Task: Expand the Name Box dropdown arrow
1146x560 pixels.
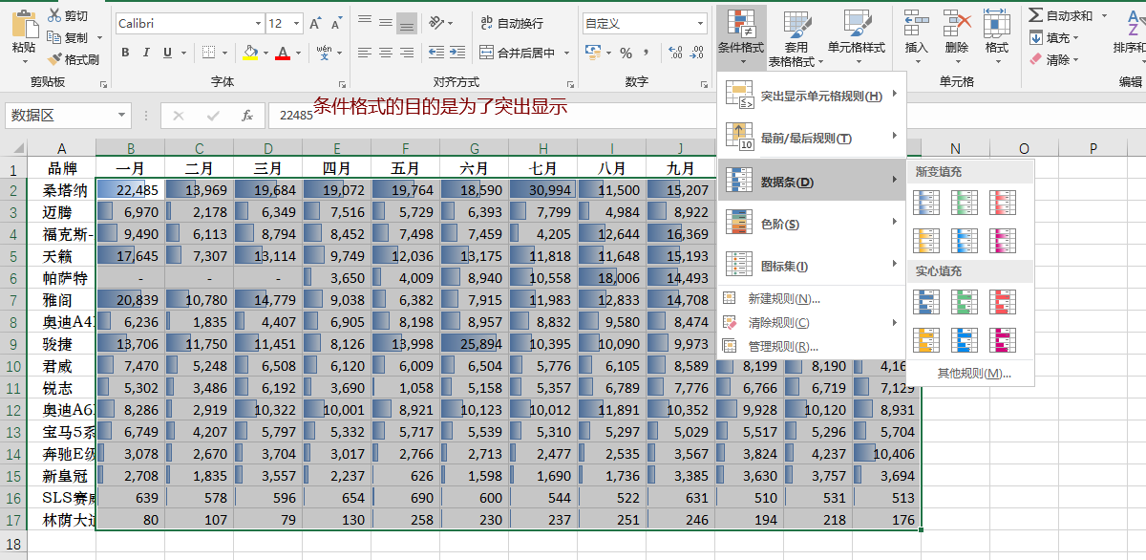Action: (122, 116)
